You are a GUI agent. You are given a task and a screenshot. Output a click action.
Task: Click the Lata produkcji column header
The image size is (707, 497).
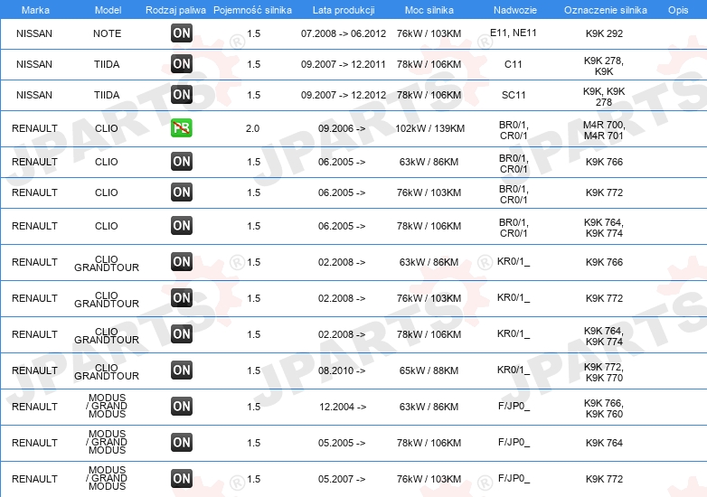click(x=344, y=10)
